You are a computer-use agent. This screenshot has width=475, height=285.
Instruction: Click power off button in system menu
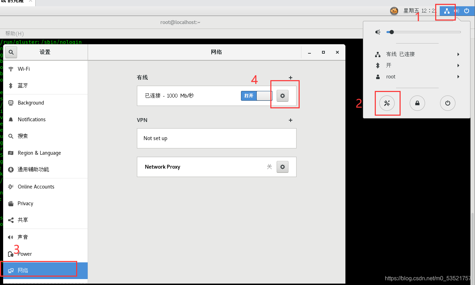pos(448,103)
